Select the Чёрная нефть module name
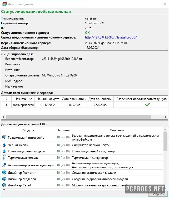This screenshot has width=169, height=198. 18,145
